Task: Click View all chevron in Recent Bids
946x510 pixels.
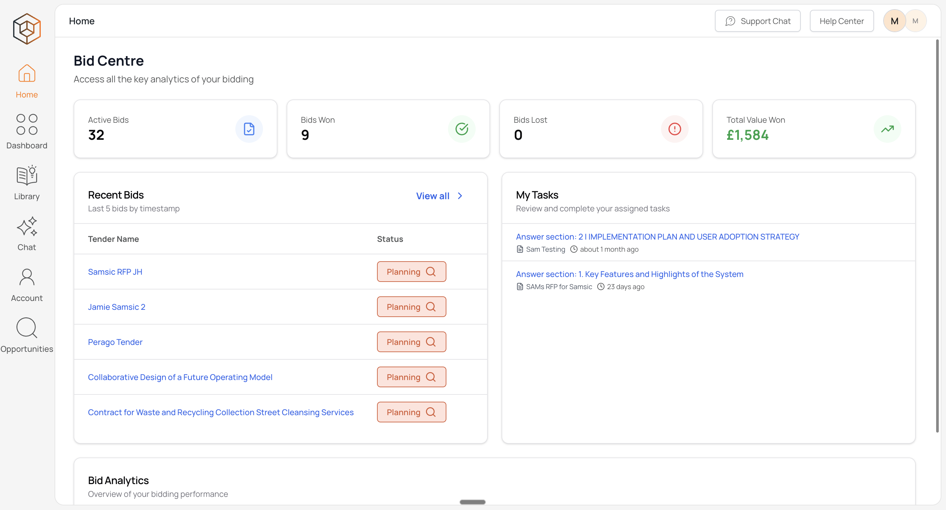Action: pos(460,196)
